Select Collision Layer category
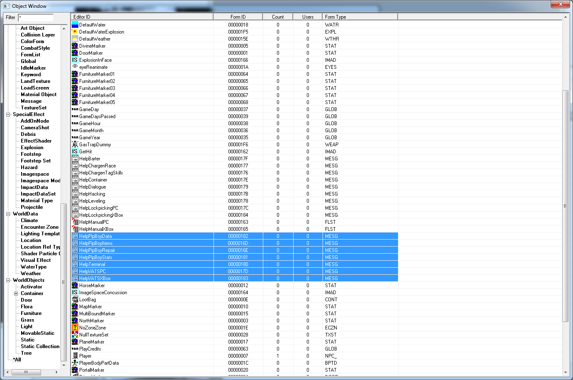Image resolution: width=573 pixels, height=380 pixels. click(38, 35)
